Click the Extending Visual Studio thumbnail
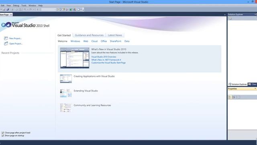The width and height of the screenshot is (257, 145). click(x=66, y=93)
